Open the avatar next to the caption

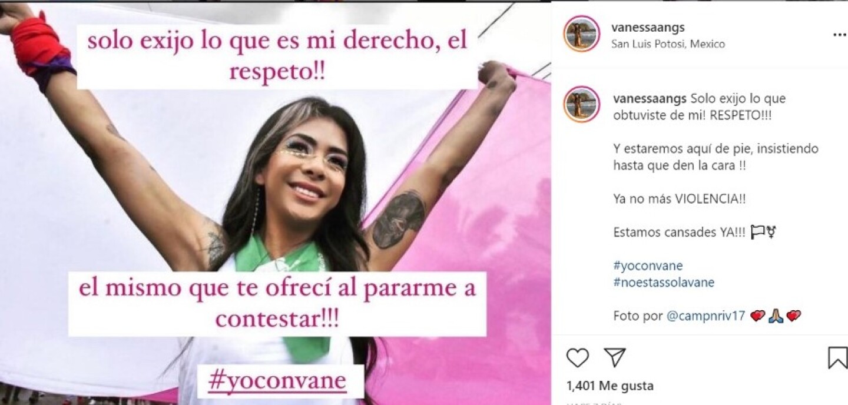click(x=581, y=104)
